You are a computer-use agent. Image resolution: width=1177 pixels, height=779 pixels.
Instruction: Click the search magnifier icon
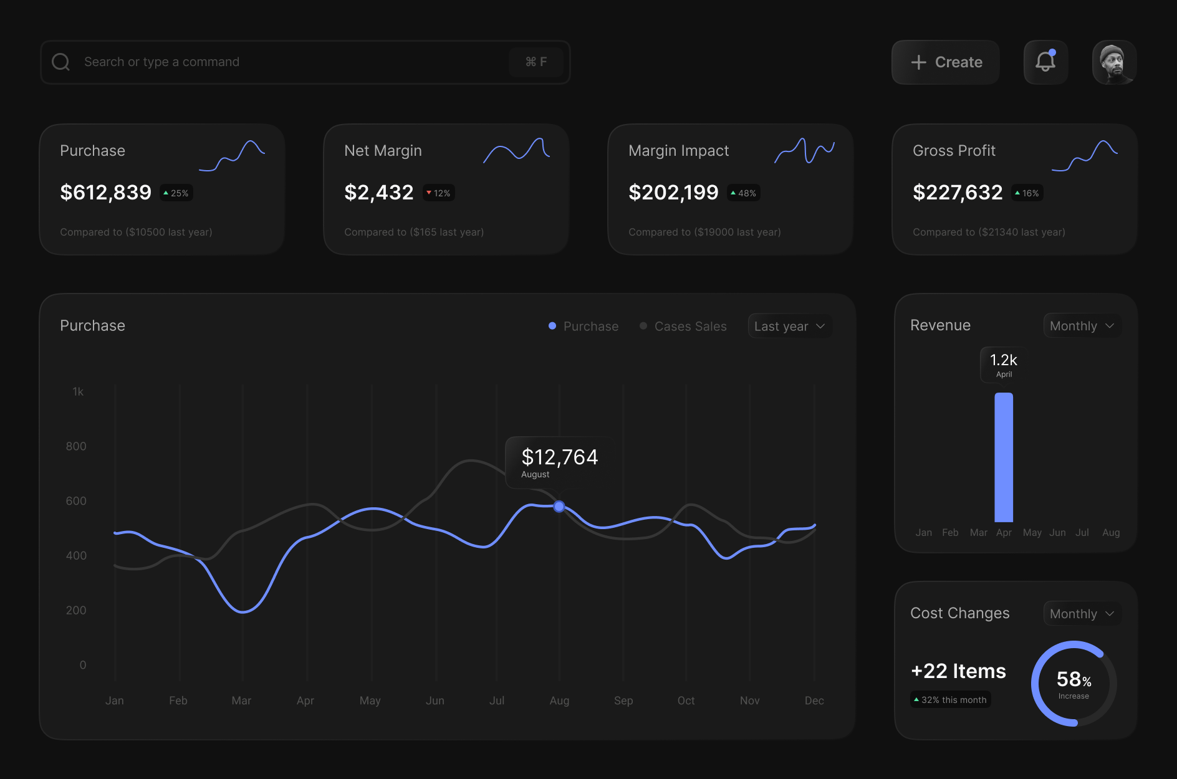pos(60,62)
